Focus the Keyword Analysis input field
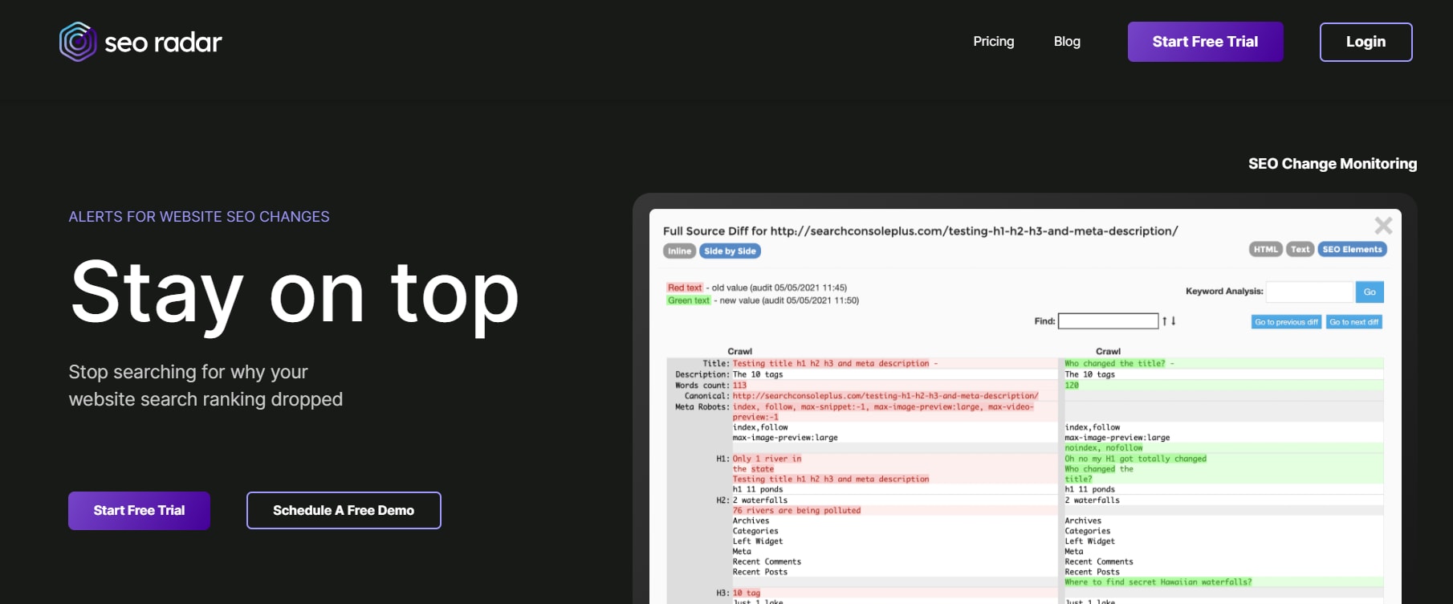The height and width of the screenshot is (604, 1453). point(1310,292)
